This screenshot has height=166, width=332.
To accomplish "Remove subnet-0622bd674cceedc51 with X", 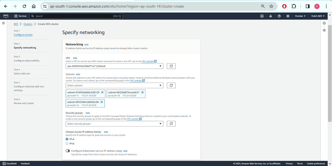I will pos(142,92).
